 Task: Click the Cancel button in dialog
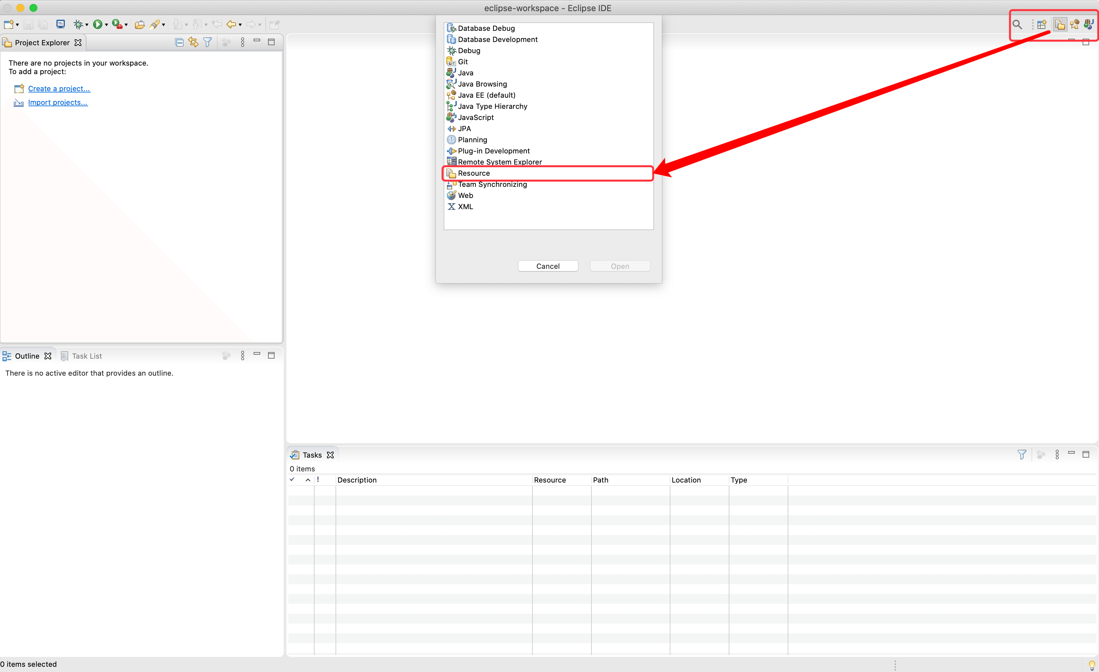click(x=548, y=267)
